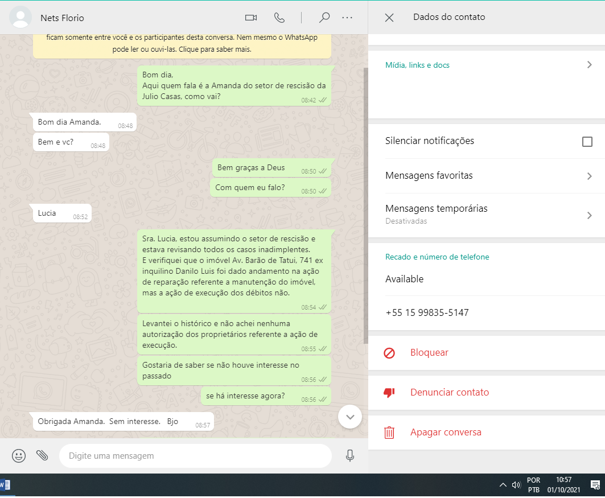The width and height of the screenshot is (605, 498).
Task: Start a voice call from chat header
Action: (279, 18)
